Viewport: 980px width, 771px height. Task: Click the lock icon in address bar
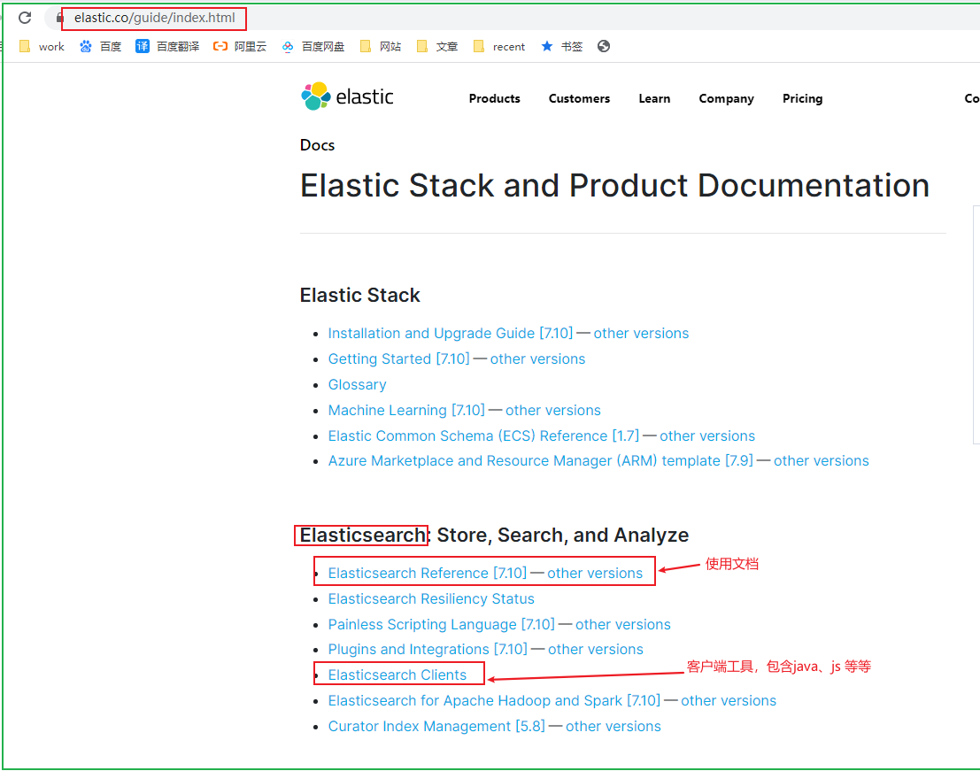pyautogui.click(x=60, y=18)
